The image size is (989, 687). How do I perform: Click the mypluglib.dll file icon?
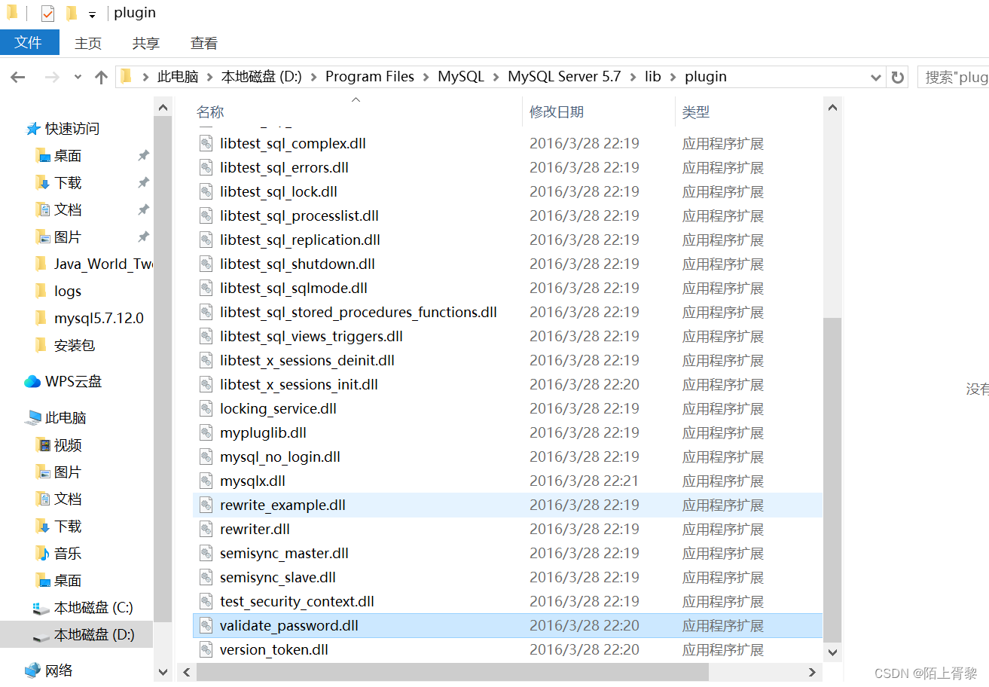coord(206,432)
